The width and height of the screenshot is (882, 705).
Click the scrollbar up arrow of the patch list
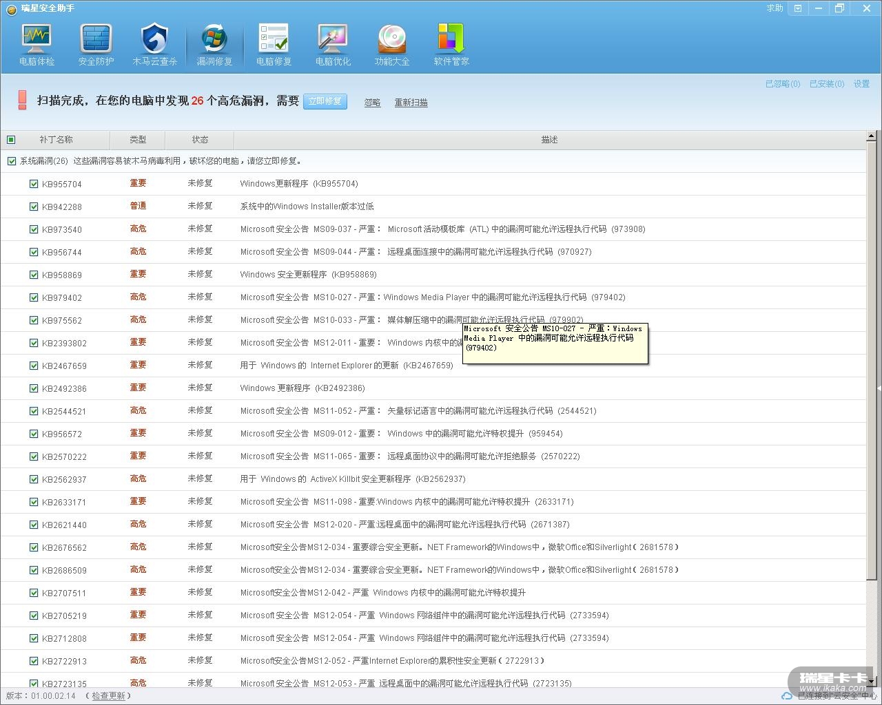tap(872, 136)
